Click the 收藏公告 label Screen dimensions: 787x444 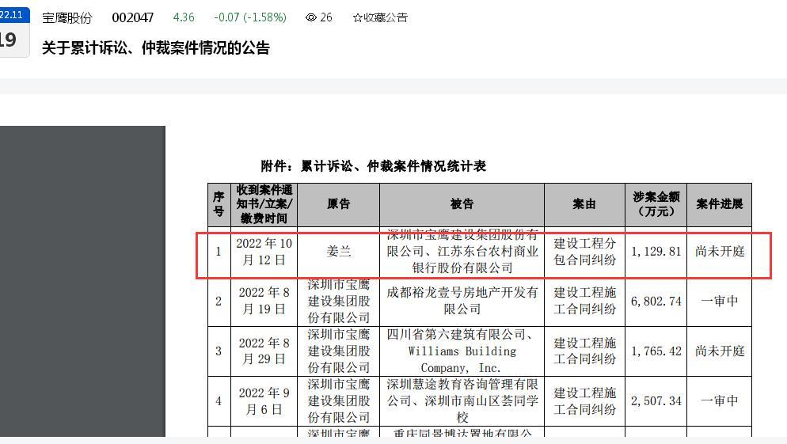point(386,17)
